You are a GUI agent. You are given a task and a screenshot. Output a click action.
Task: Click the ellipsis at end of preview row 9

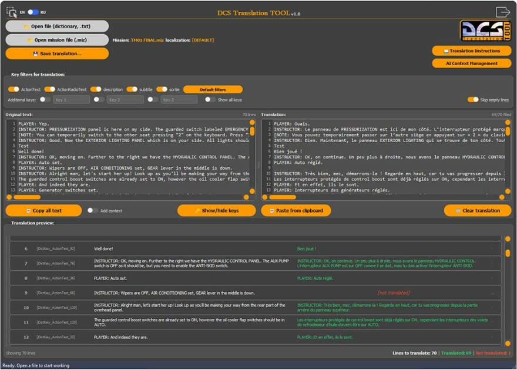(x=492, y=293)
